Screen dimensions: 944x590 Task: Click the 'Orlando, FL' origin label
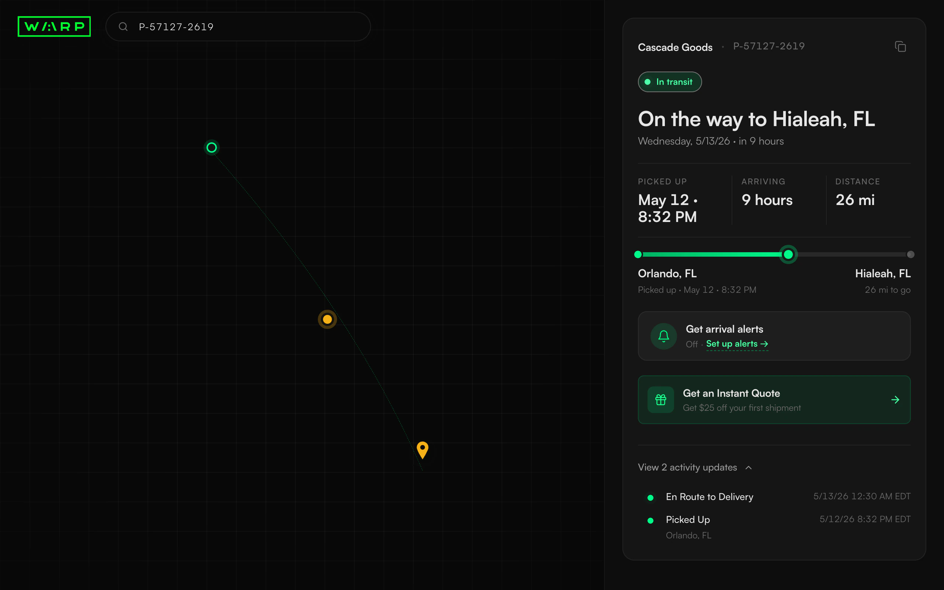(667, 274)
